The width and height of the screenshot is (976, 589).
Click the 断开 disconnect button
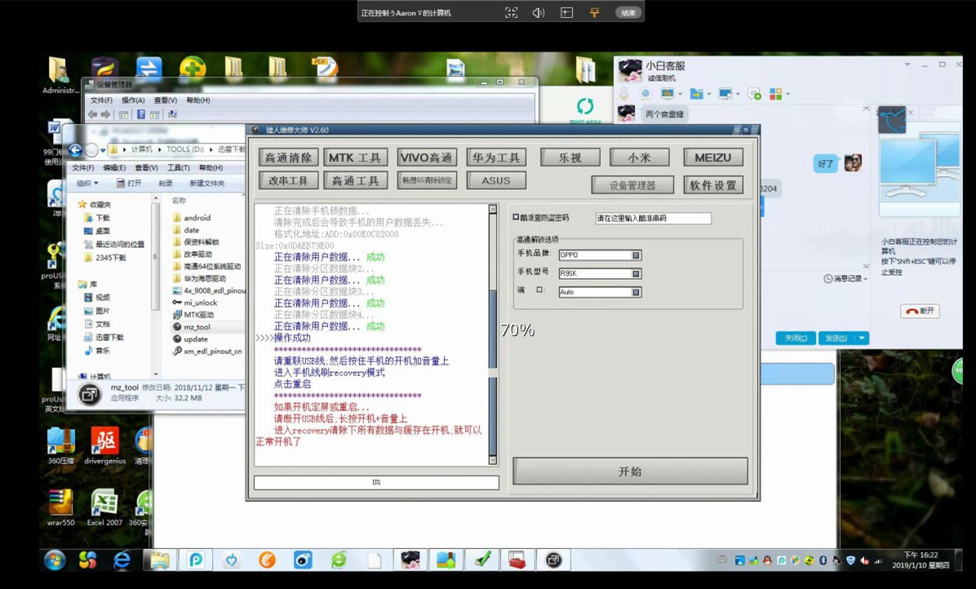[x=920, y=311]
